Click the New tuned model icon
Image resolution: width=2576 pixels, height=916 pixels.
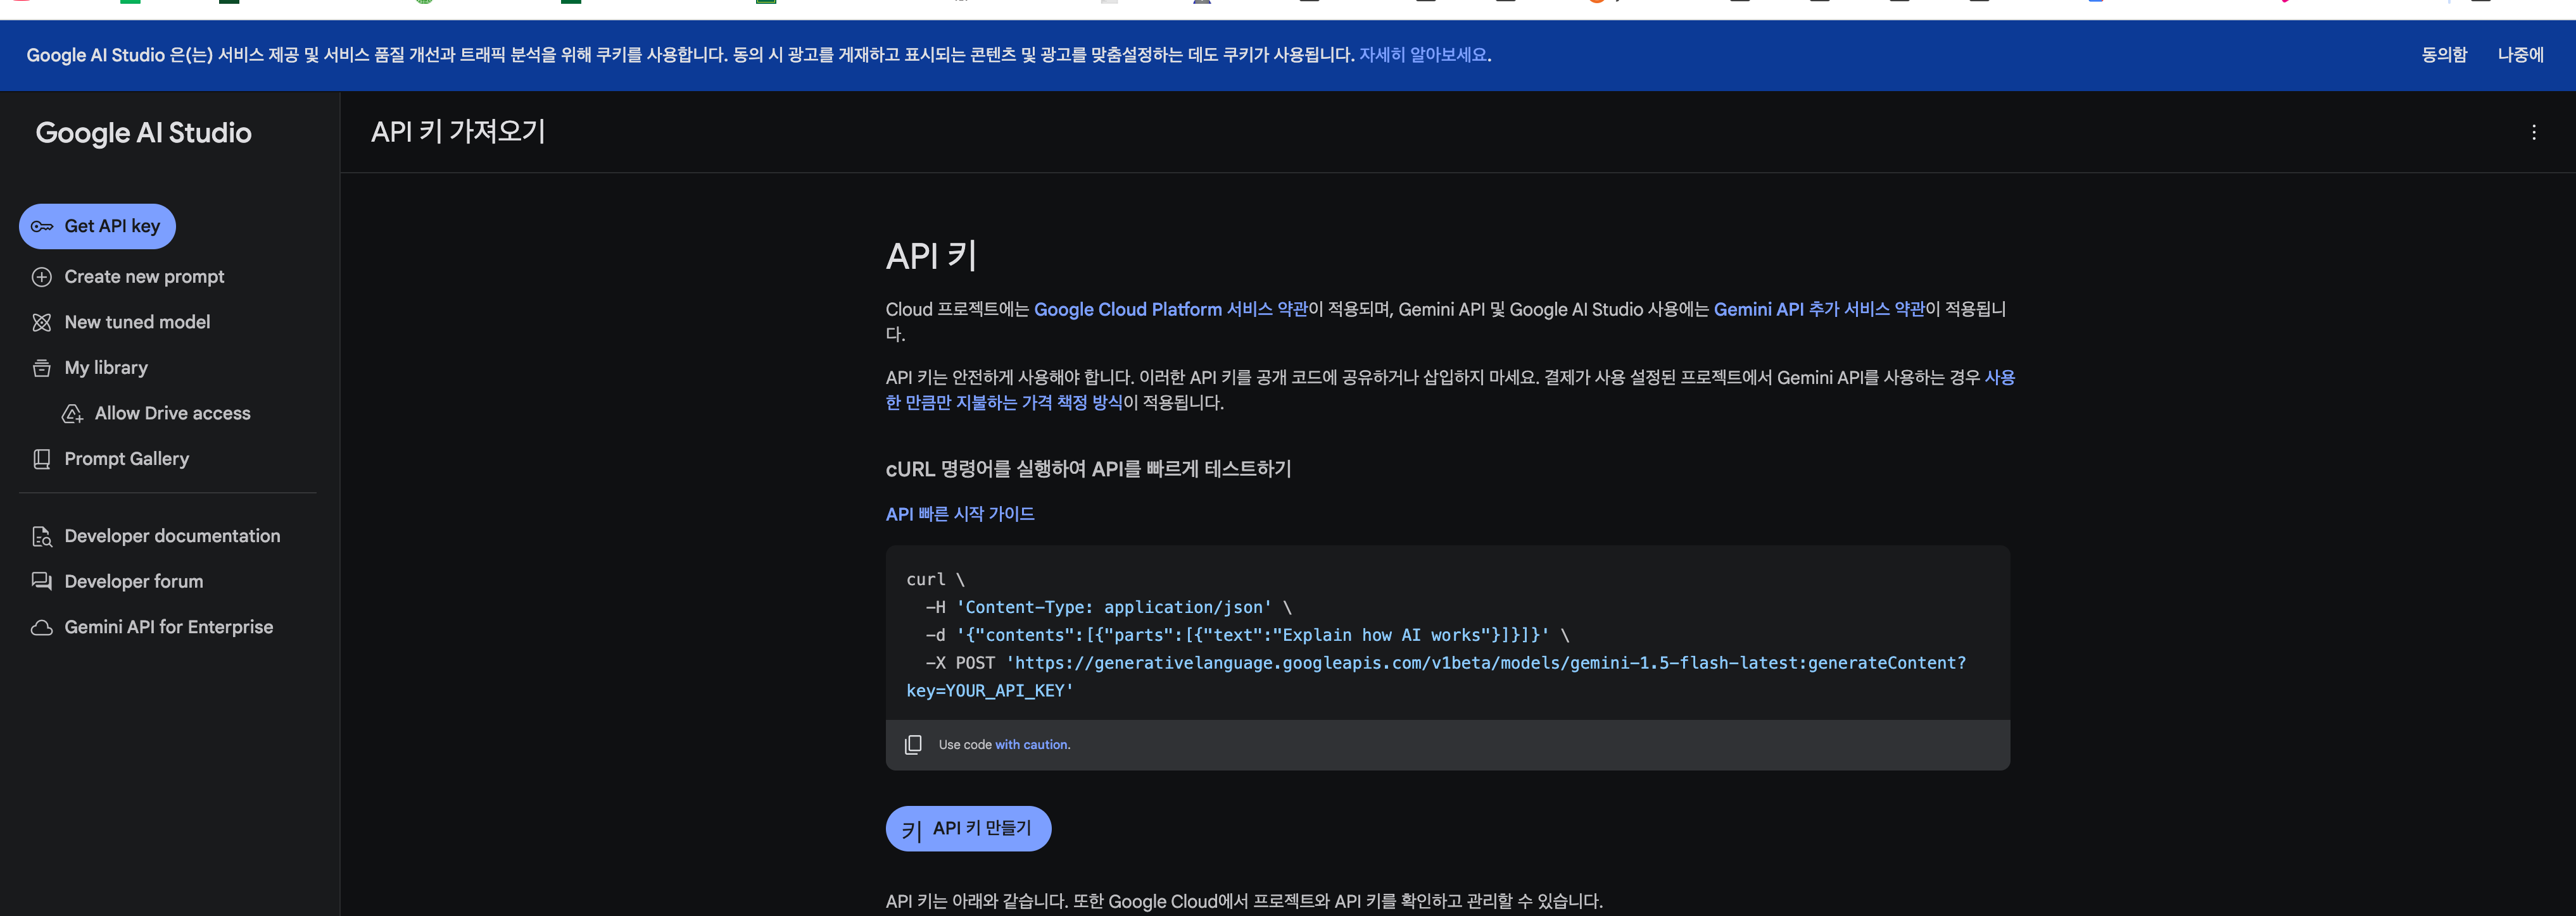coord(42,323)
